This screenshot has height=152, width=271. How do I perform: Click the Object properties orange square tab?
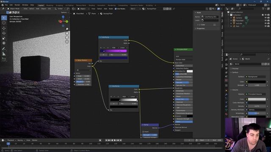(226, 90)
